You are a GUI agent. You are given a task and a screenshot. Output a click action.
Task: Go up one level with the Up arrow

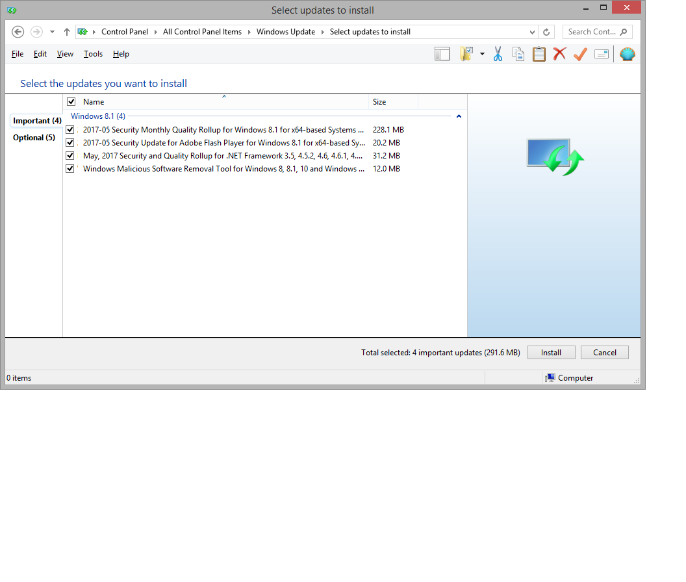(x=66, y=32)
